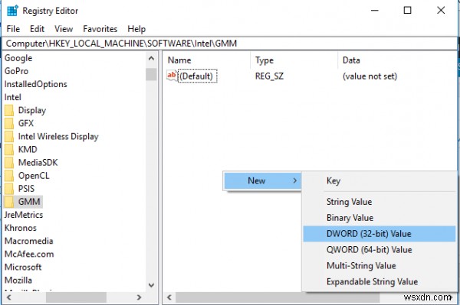The height and width of the screenshot is (305, 460).
Task: Open the Help menu
Action: pos(136,29)
